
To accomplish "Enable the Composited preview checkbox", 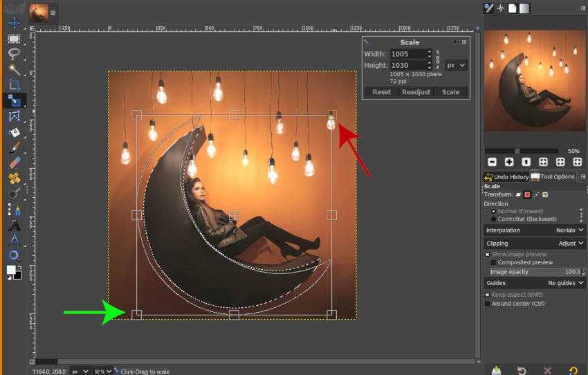I will [493, 263].
